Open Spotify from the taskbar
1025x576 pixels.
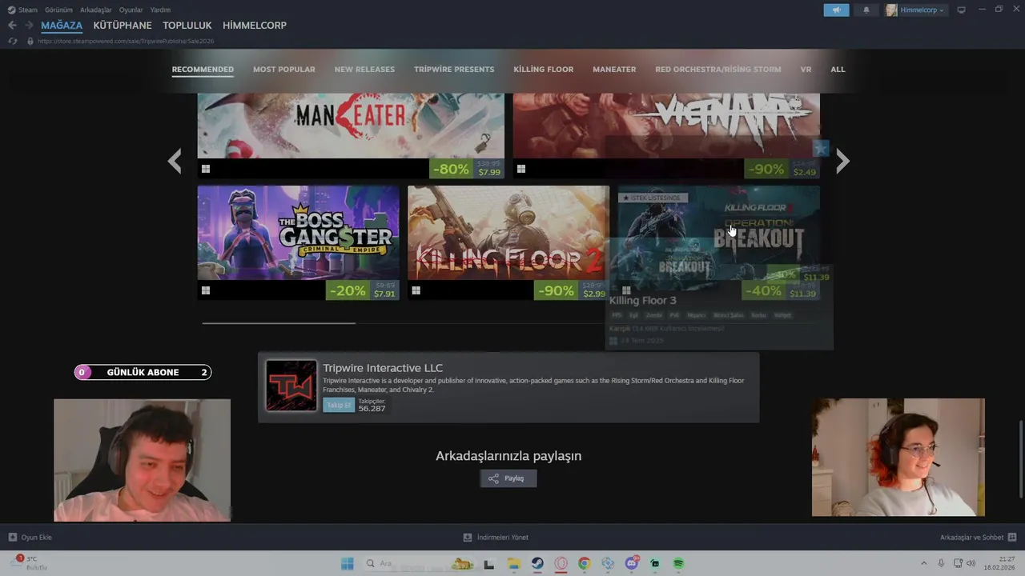tap(678, 563)
